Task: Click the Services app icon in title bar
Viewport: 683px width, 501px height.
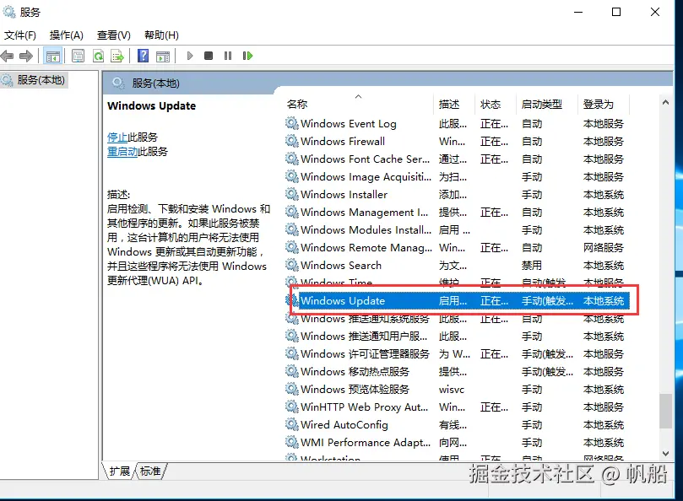Action: tap(9, 12)
